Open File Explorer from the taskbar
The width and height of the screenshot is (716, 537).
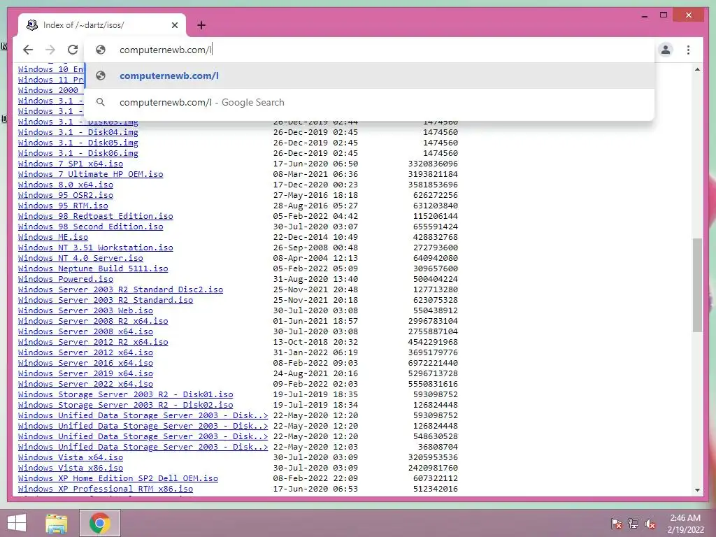tap(57, 523)
